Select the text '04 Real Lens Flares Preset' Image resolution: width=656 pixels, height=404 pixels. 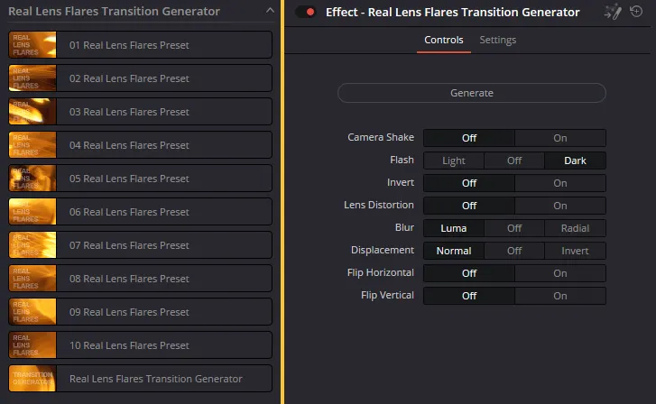129,145
